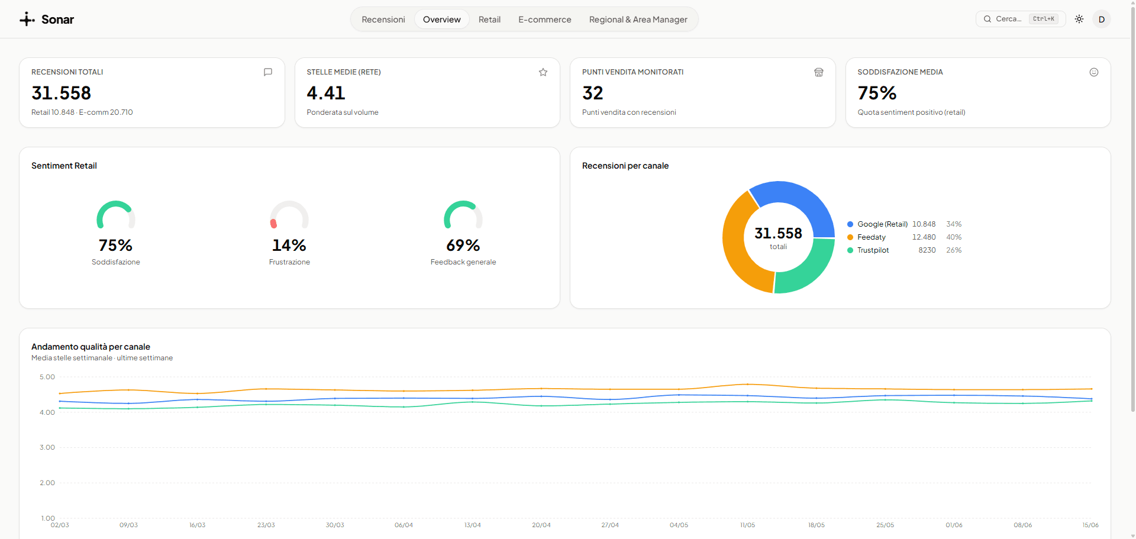Click the Sonar brand name
Viewport: 1136px width, 539px height.
pyautogui.click(x=57, y=20)
